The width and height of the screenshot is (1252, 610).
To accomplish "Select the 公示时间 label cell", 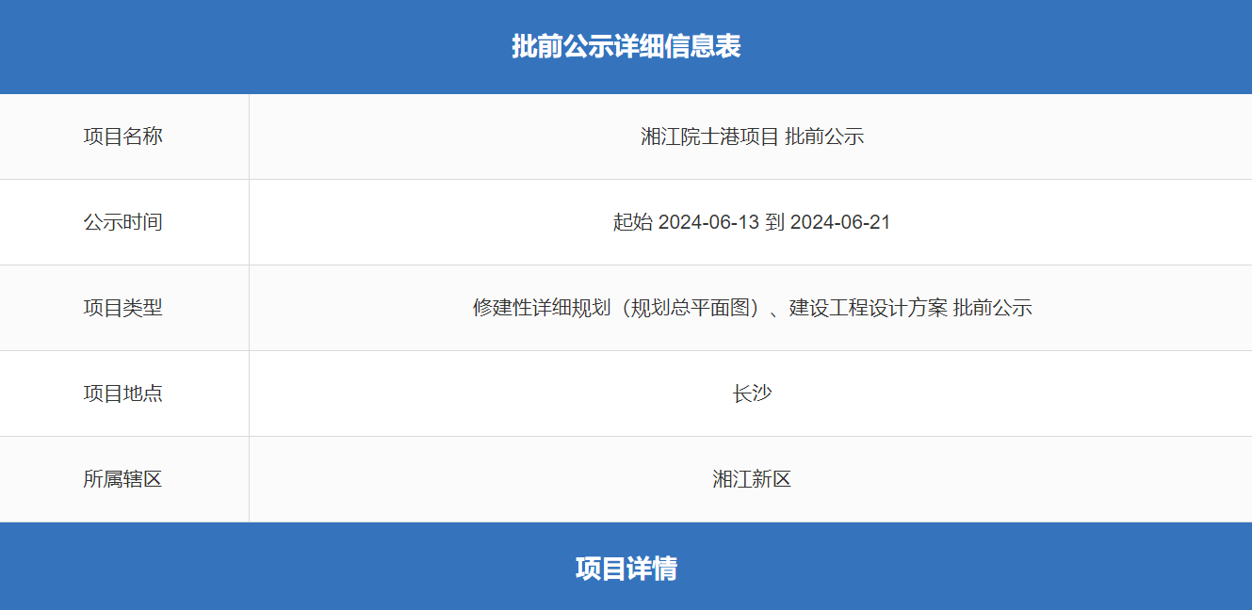I will click(x=123, y=222).
